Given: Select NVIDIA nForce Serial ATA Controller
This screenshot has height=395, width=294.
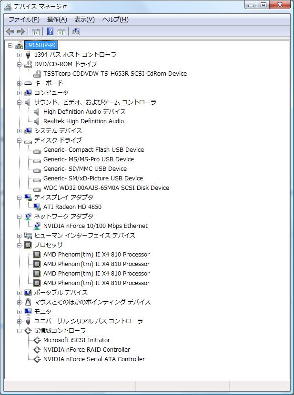Looking at the screenshot, I should (94, 359).
